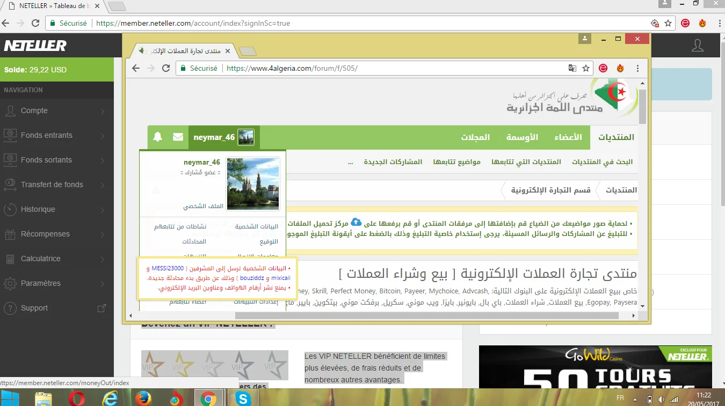The image size is (725, 406).
Task: Click the external link icon beside Support
Action: [x=102, y=308]
